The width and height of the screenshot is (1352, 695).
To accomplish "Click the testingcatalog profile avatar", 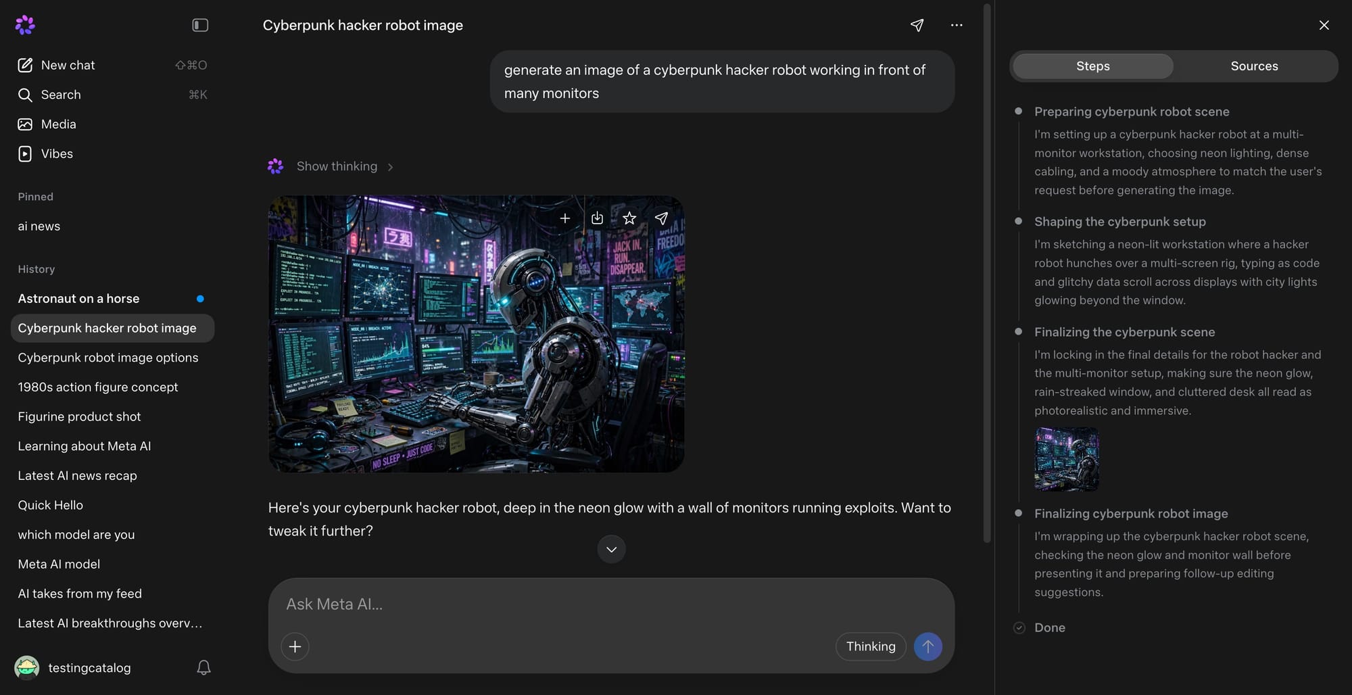I will [x=27, y=668].
